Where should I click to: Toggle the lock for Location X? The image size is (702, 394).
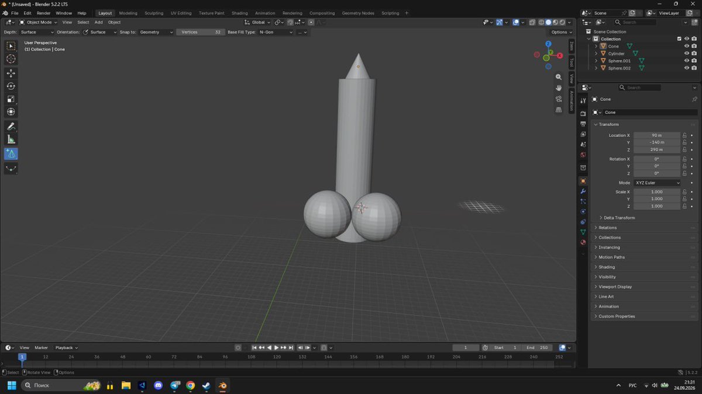click(684, 135)
